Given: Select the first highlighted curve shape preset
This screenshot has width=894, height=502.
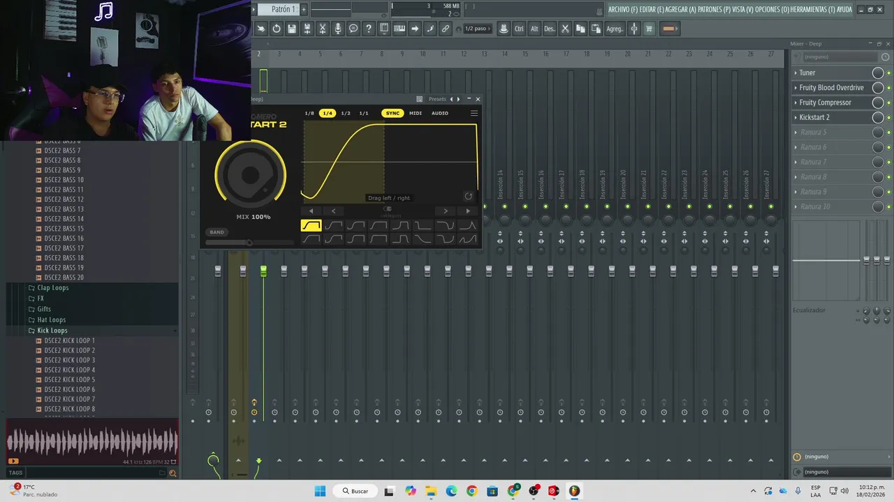Looking at the screenshot, I should pyautogui.click(x=311, y=225).
